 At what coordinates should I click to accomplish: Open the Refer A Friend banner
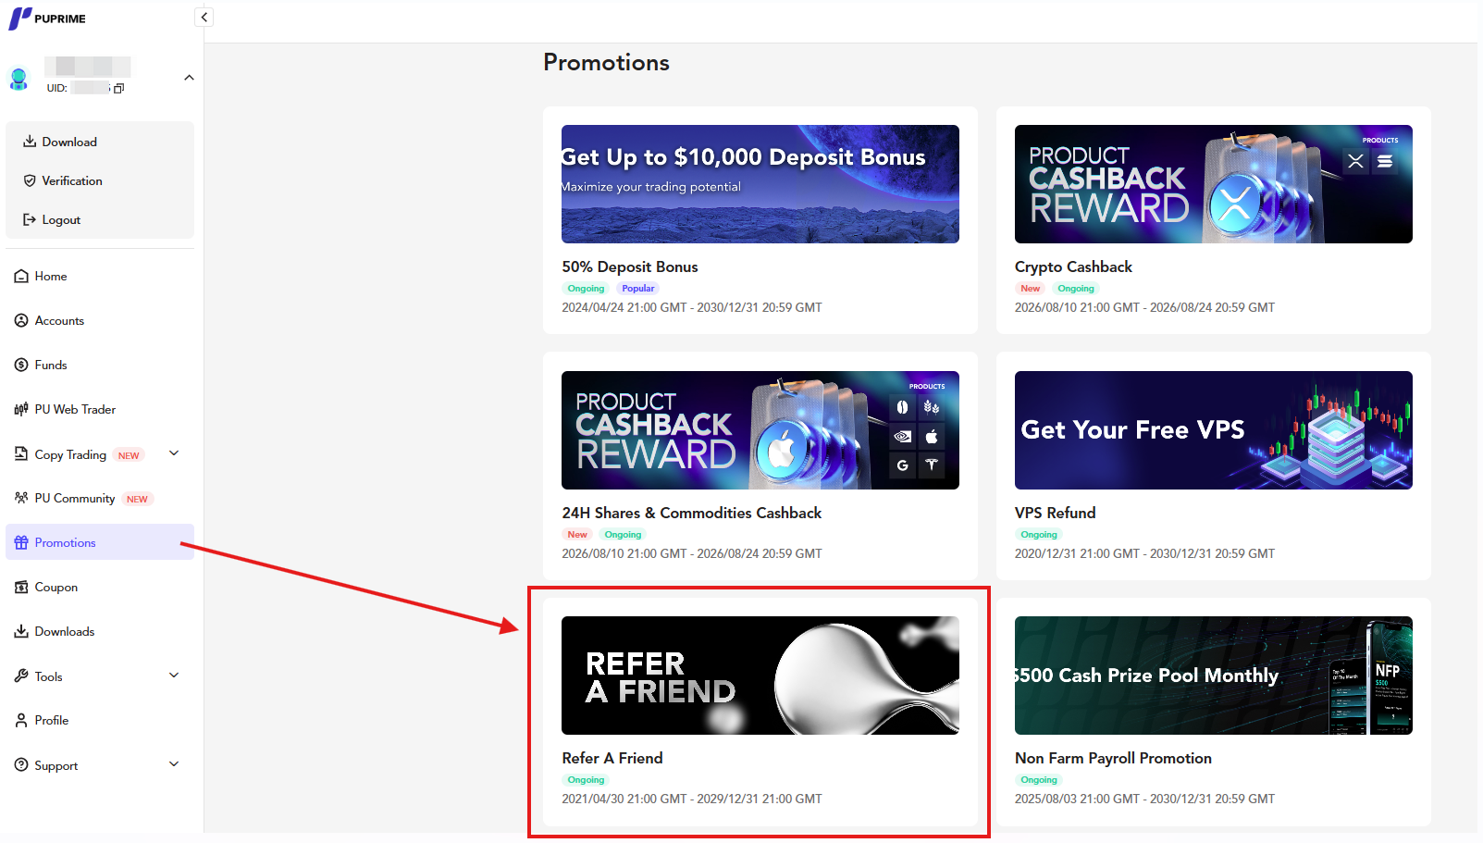760,676
